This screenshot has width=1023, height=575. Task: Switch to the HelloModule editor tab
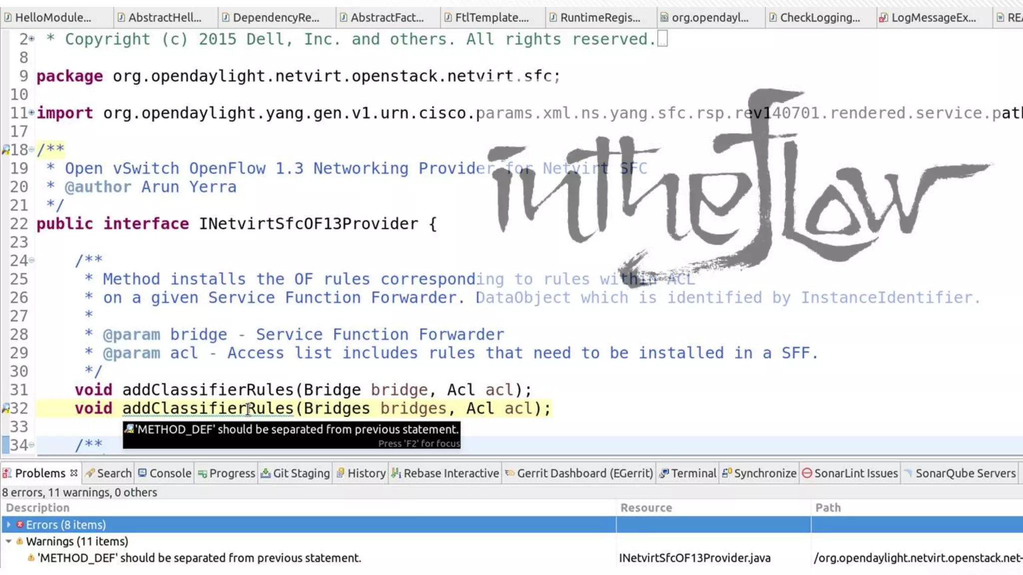click(52, 17)
